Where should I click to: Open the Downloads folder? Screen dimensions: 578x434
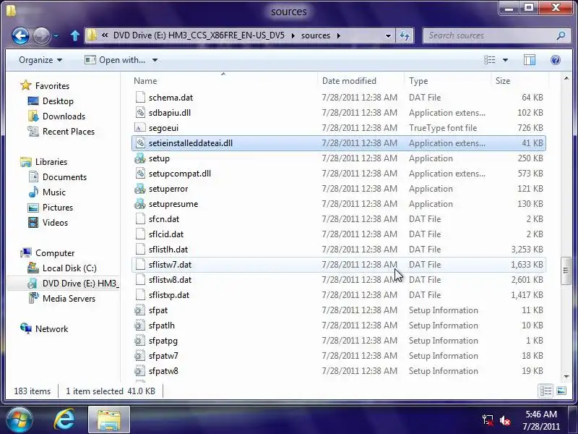pyautogui.click(x=64, y=116)
